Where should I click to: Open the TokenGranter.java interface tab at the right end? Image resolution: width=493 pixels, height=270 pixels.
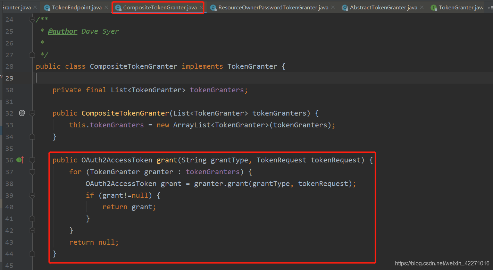pyautogui.click(x=460, y=7)
